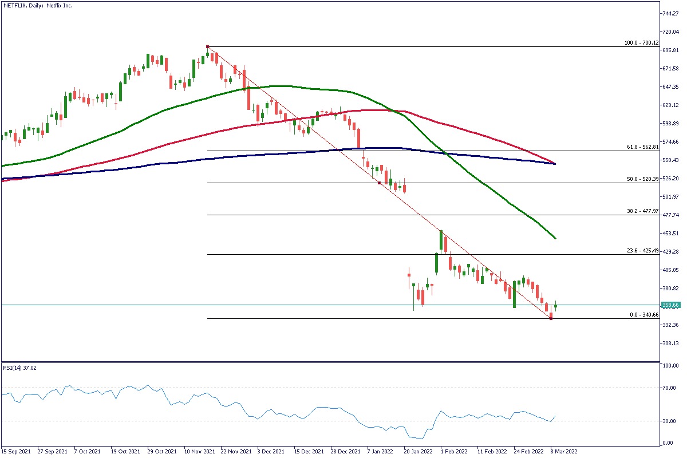The width and height of the screenshot is (687, 458).
Task: Click the 70.00 RSI axis level
Action: point(668,388)
